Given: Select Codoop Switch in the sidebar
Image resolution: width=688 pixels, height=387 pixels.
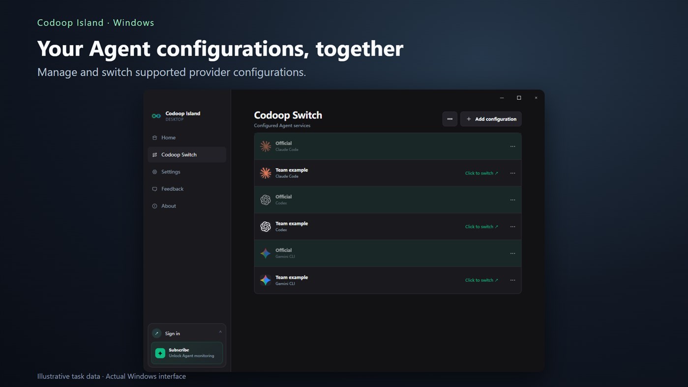Looking at the screenshot, I should point(187,154).
